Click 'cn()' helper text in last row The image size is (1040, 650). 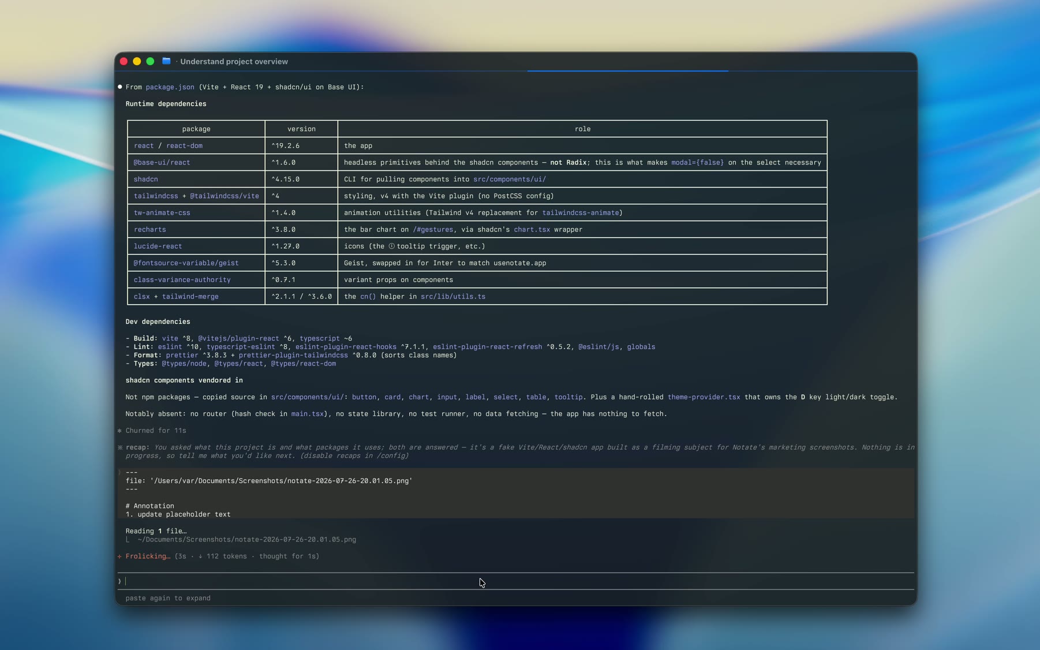tap(368, 297)
